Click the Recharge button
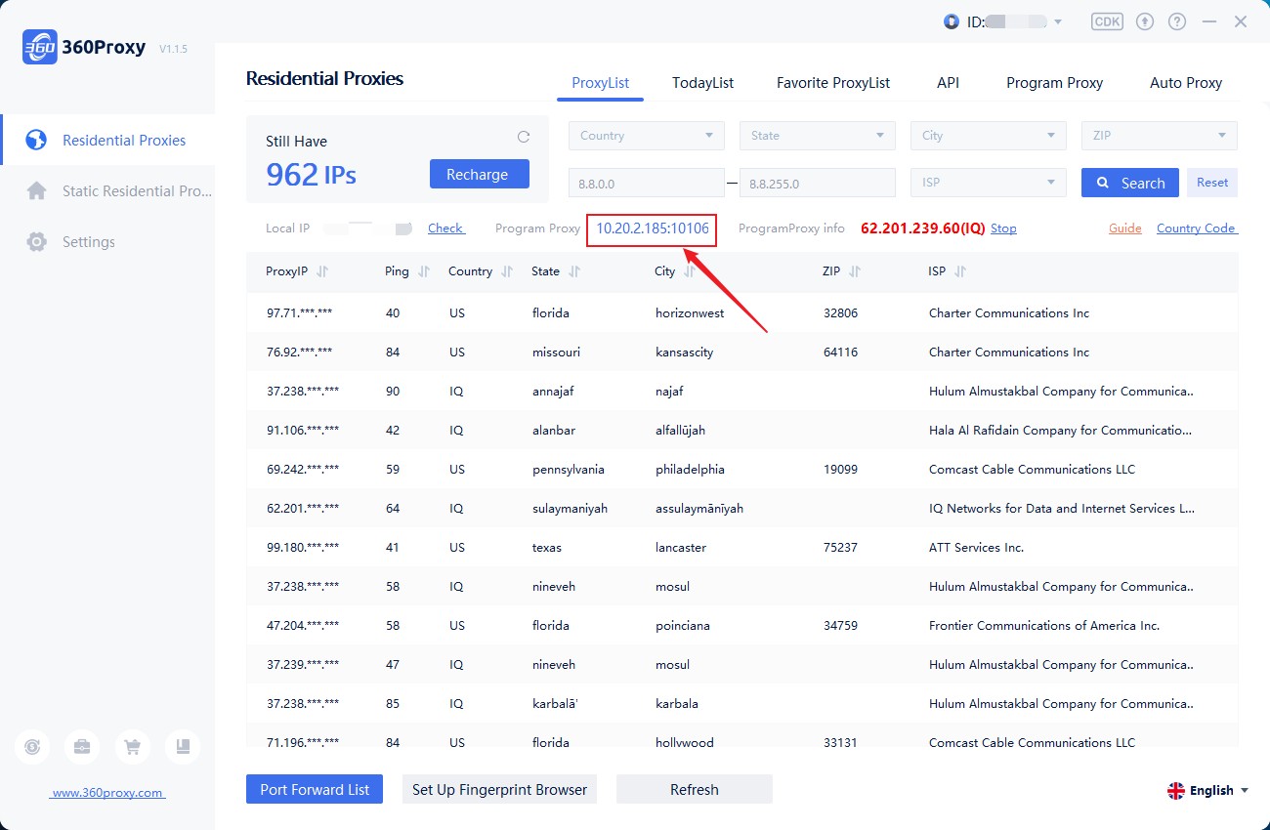This screenshot has width=1270, height=830. (479, 174)
